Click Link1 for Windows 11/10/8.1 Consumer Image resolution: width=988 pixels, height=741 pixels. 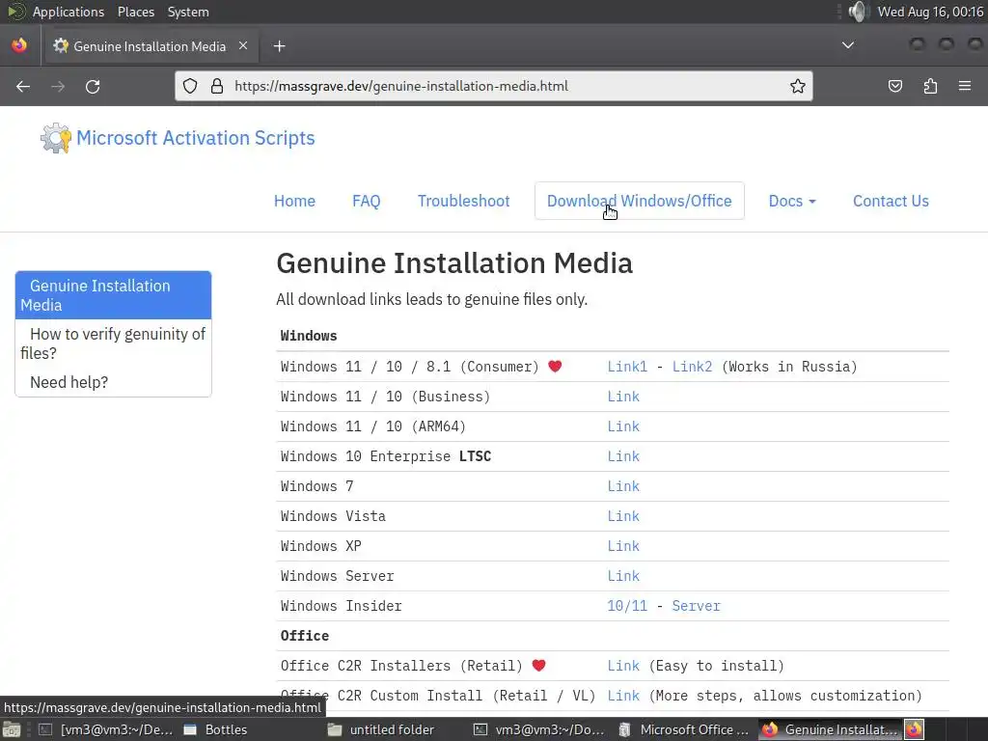tap(627, 367)
